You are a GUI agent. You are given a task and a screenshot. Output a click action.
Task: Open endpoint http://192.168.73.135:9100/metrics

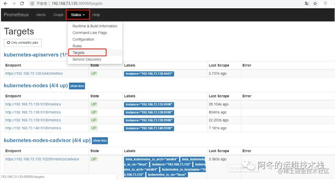point(33,104)
